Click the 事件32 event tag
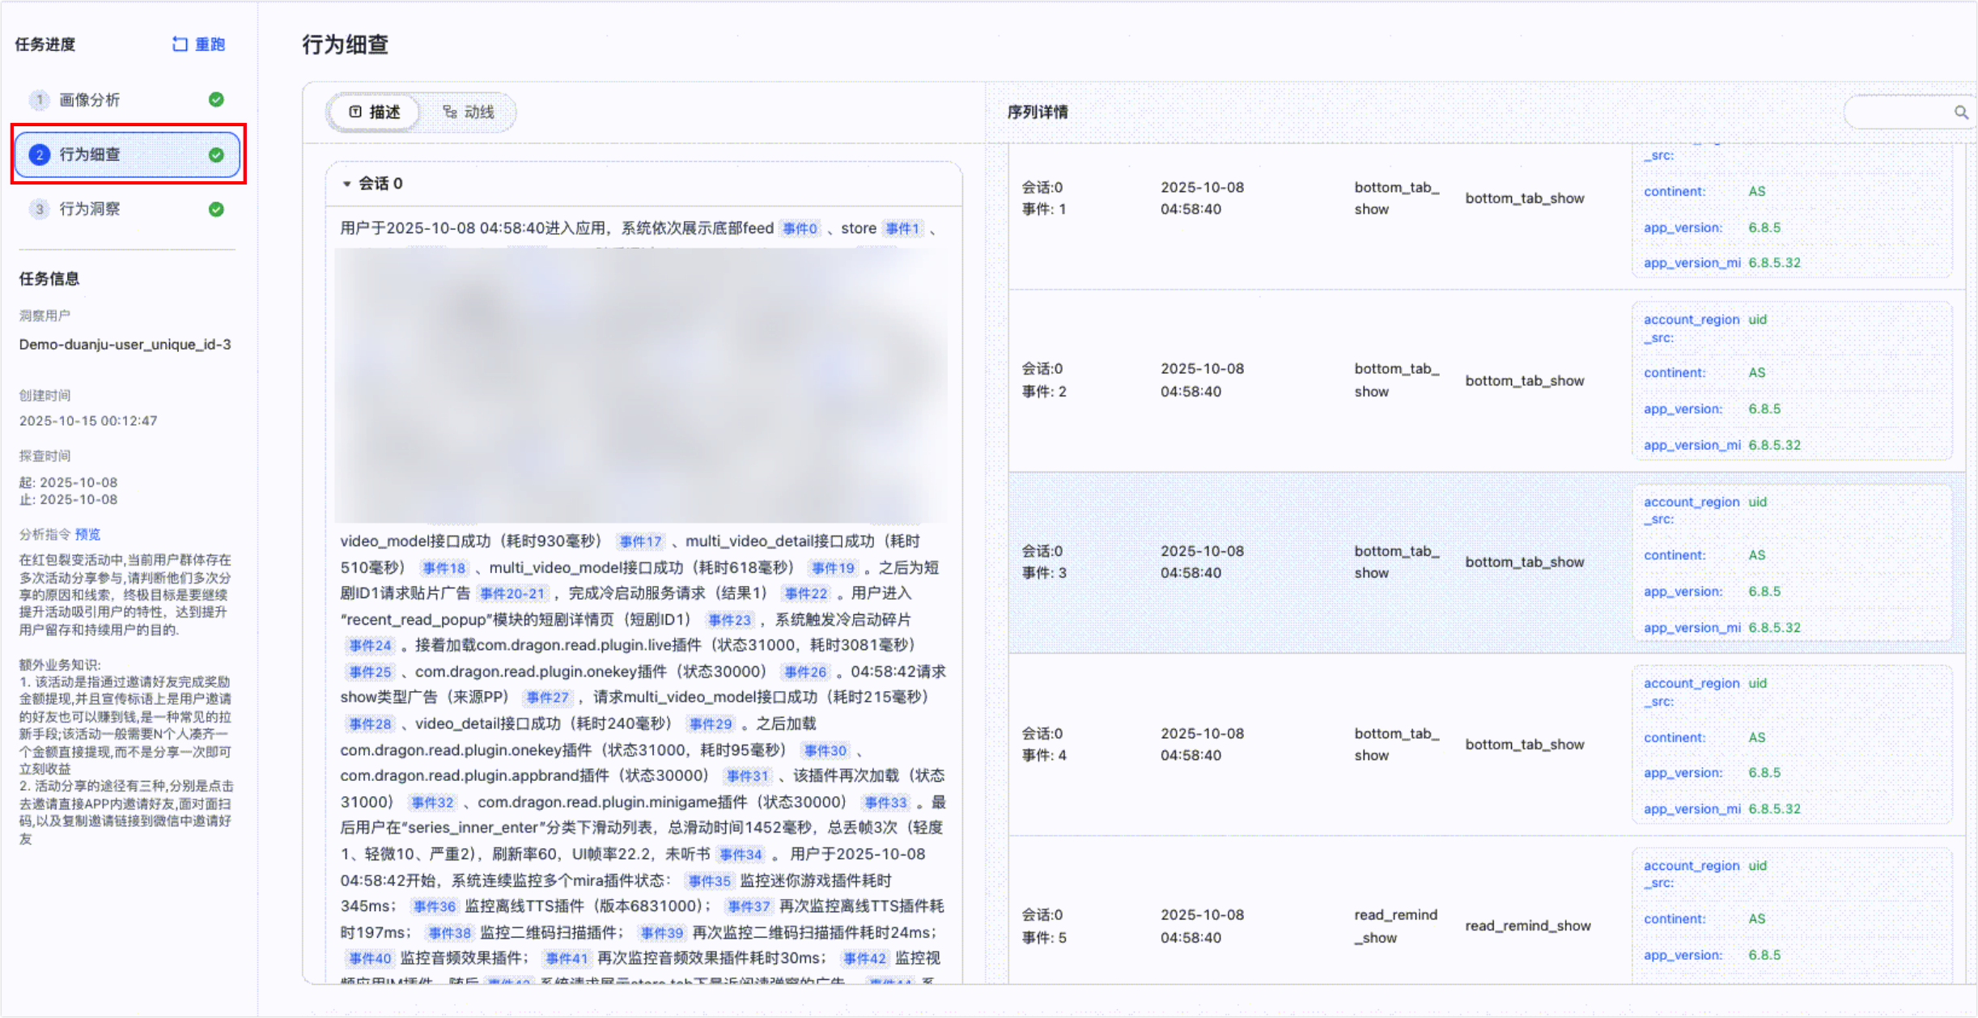 (x=432, y=803)
